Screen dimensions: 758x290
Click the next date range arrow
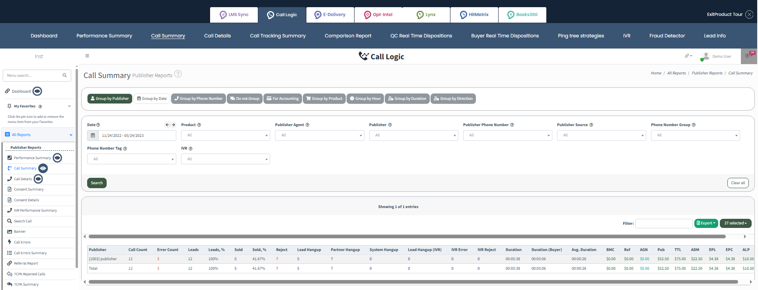[x=173, y=125]
